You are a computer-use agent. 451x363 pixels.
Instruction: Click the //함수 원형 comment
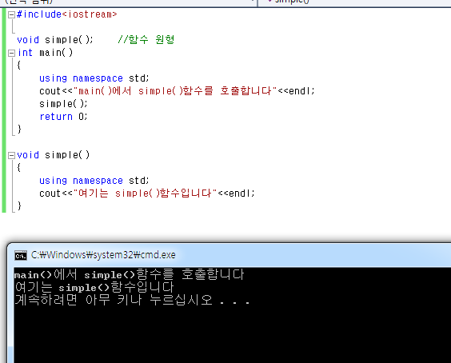pyautogui.click(x=146, y=39)
